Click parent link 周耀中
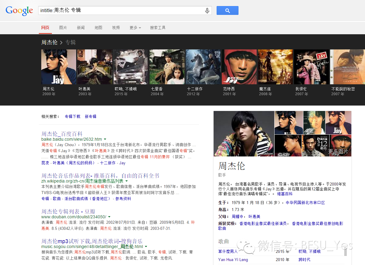This screenshot has height=265, width=365. [x=238, y=216]
